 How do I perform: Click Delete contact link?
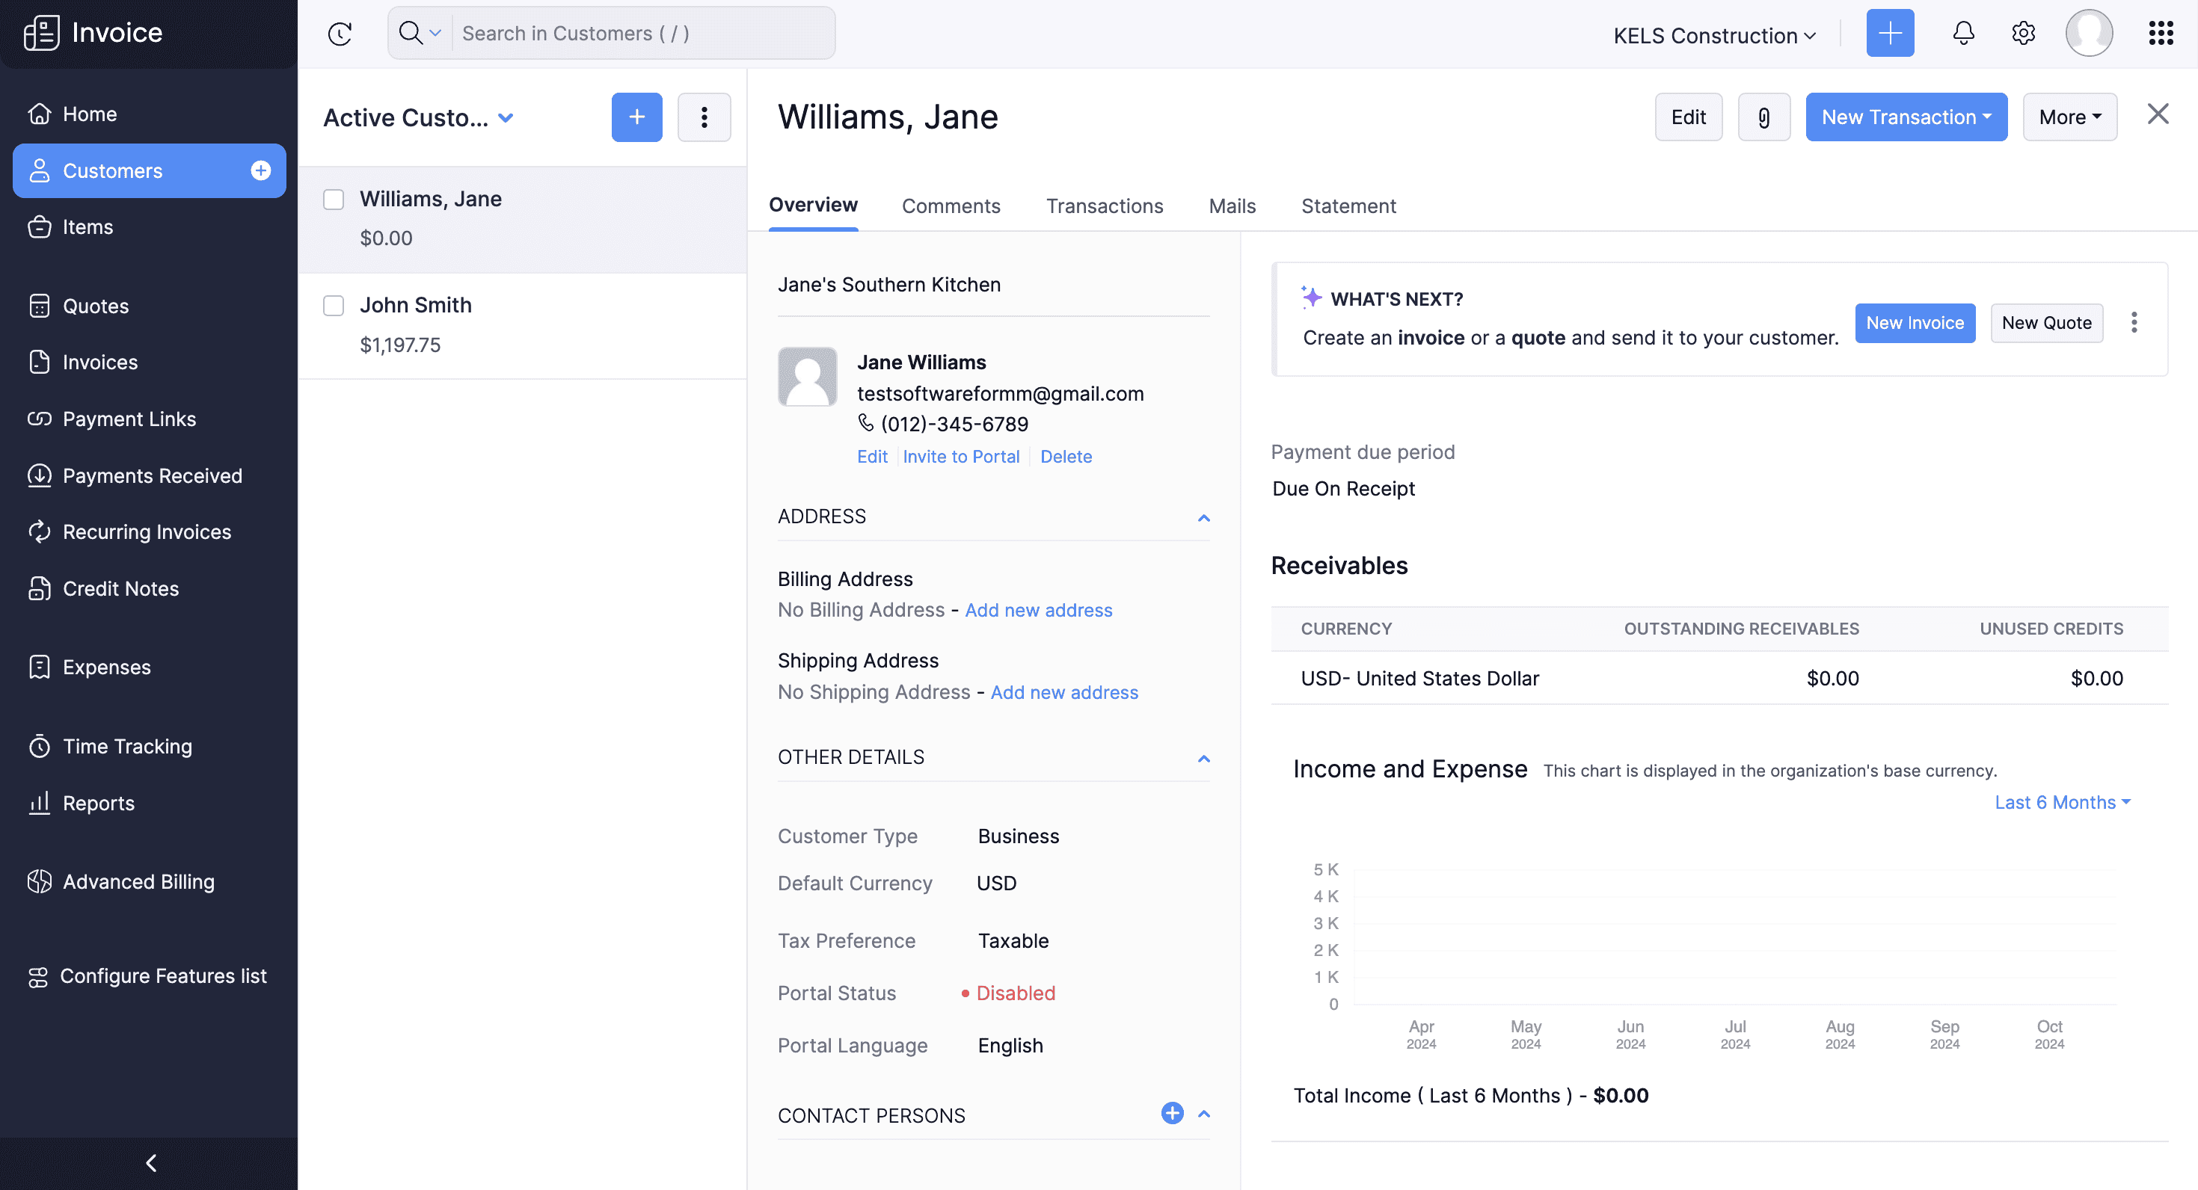click(1066, 457)
